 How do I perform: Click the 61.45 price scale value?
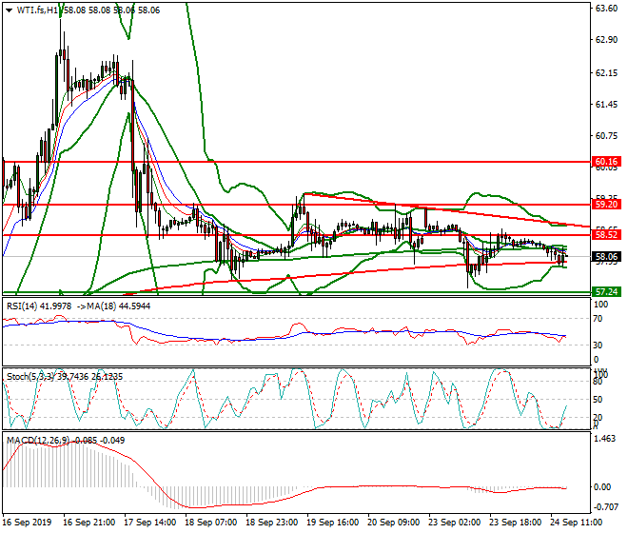[x=606, y=105]
